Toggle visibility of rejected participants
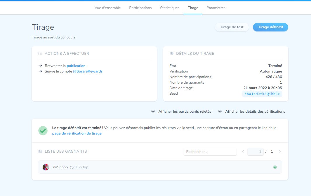Screen dimensions: 311x196 tap(153, 111)
